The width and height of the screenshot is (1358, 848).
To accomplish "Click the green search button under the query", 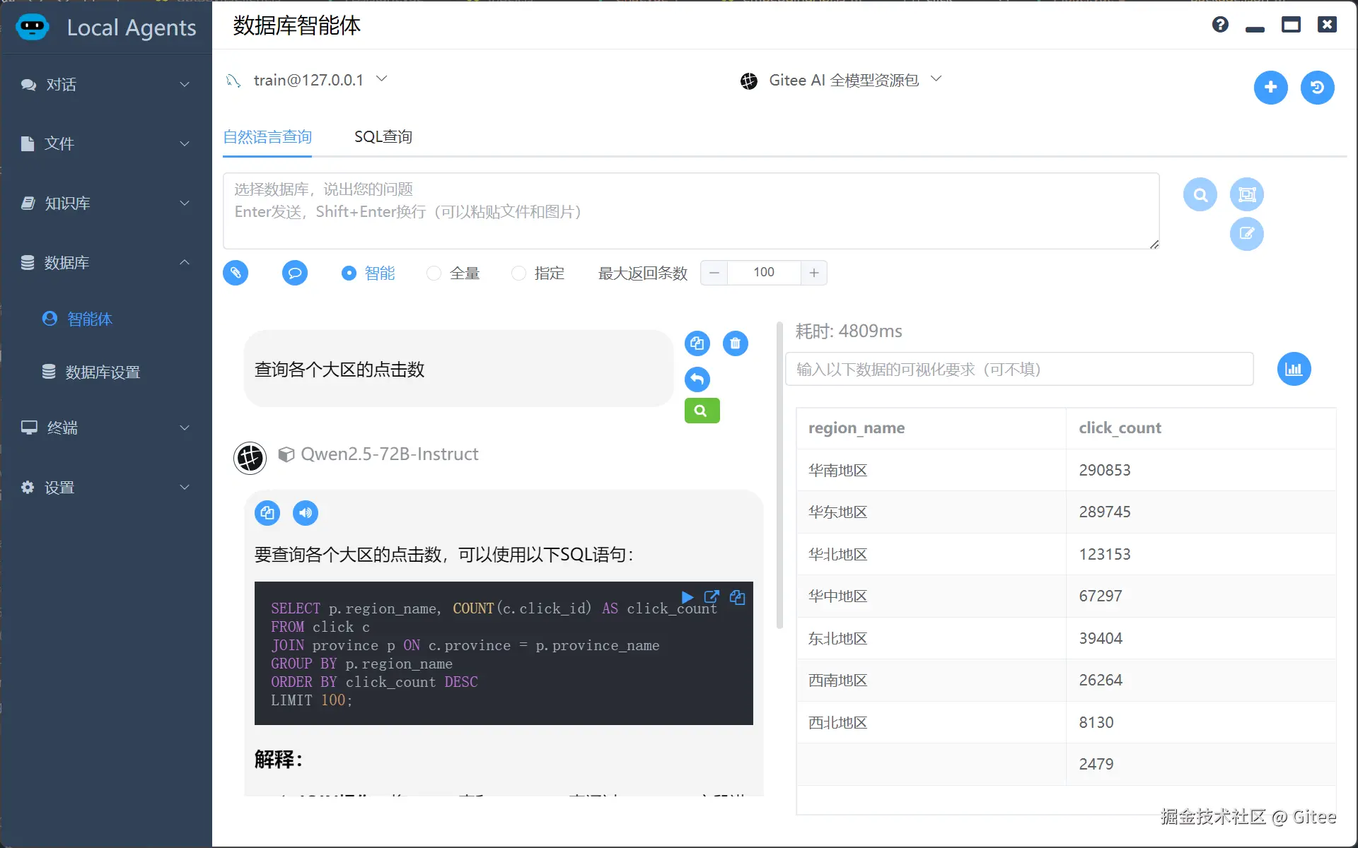I will (x=702, y=411).
